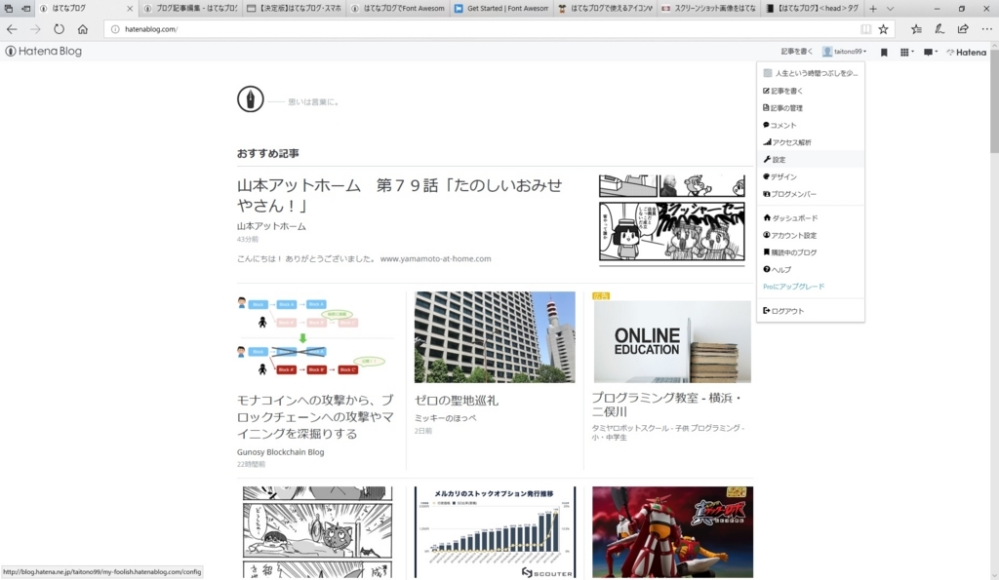Viewport: 999px width, 580px height.
Task: Open コメント menu entry
Action: 811,126
